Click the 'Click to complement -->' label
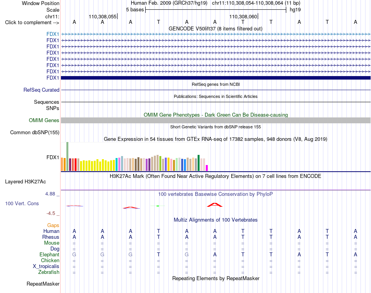 [x=32, y=23]
